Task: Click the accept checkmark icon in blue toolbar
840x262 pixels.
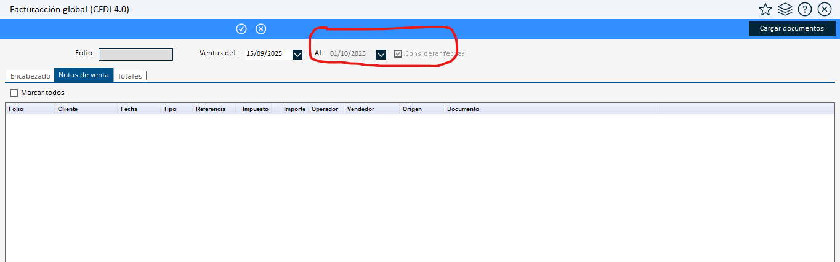Action: click(241, 29)
